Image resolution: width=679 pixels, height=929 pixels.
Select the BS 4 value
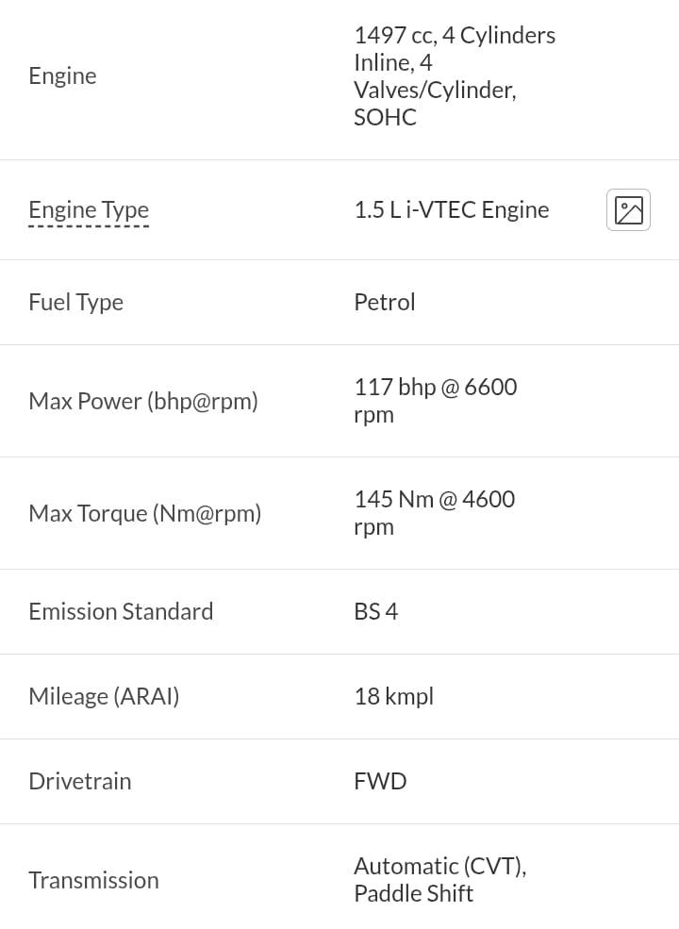pyautogui.click(x=376, y=611)
